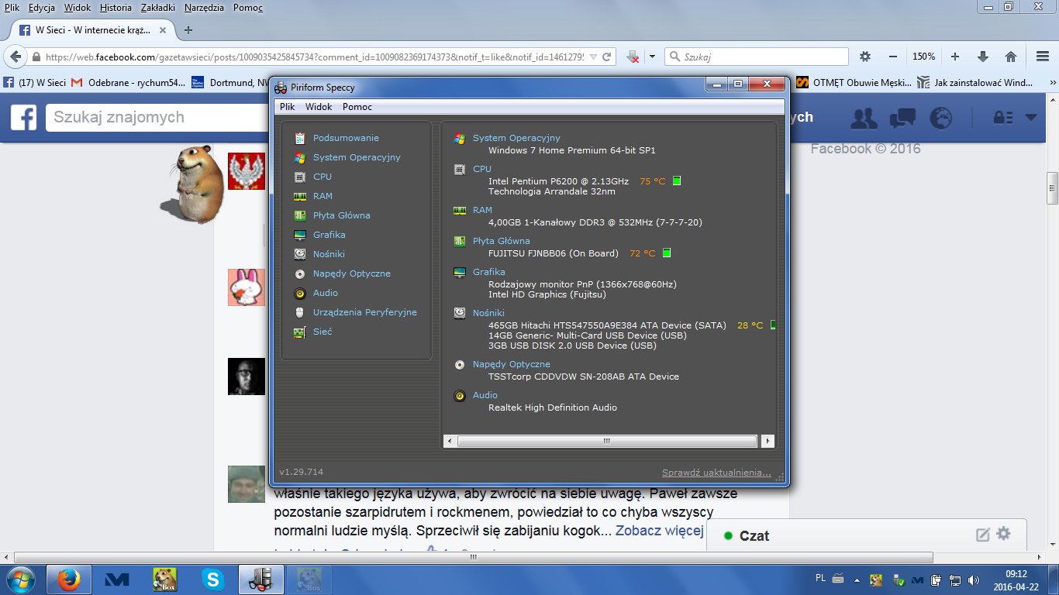This screenshot has width=1059, height=595.
Task: Go back using Firefox's back arrow
Action: point(15,57)
